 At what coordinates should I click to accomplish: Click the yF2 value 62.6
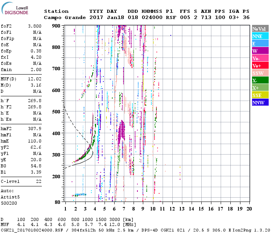click(36, 147)
